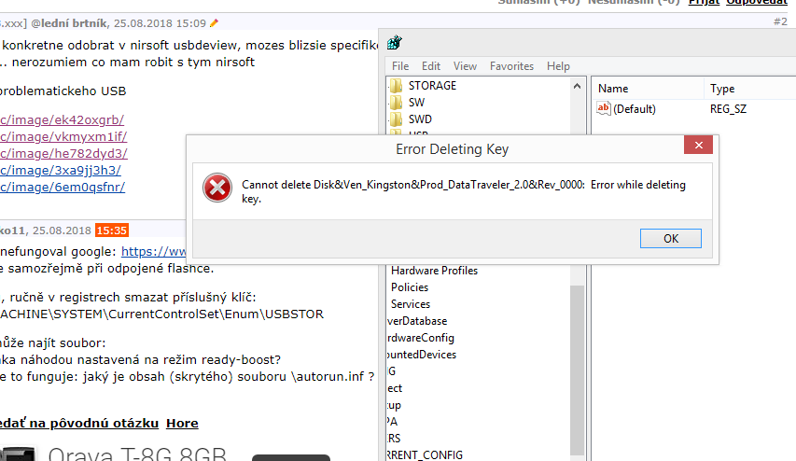
Task: Click the Hore link
Action: [x=182, y=423]
